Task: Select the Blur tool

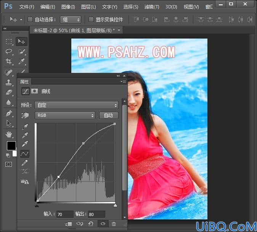Action: (x=9, y=102)
